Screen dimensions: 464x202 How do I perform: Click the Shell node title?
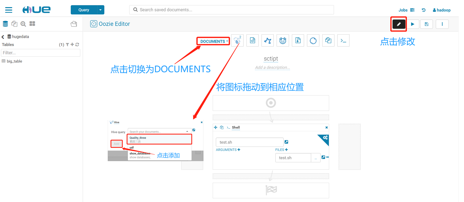[236, 127]
